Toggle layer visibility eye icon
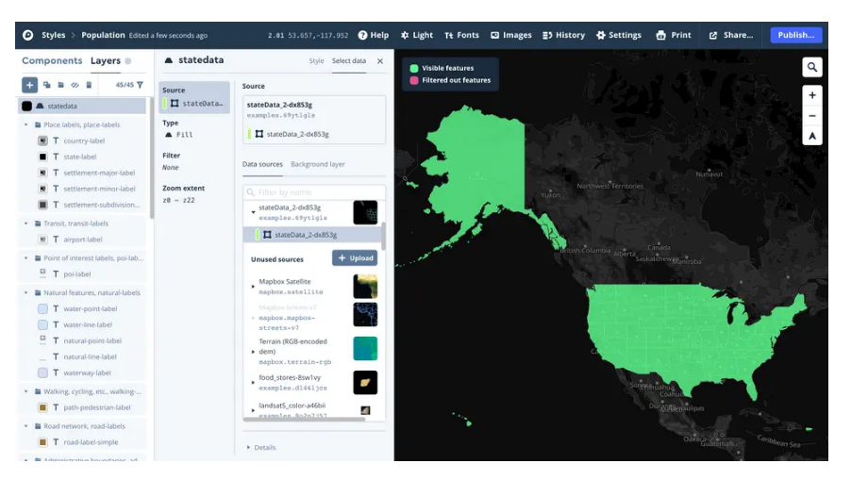This screenshot has height=480, width=851. point(75,85)
